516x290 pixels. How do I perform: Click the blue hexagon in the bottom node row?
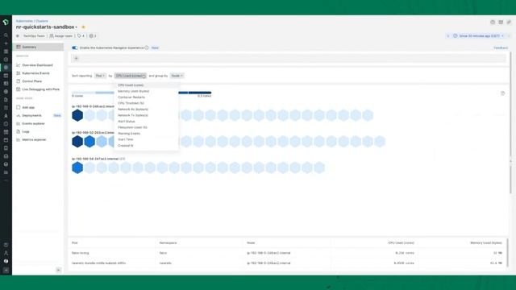(x=77, y=168)
